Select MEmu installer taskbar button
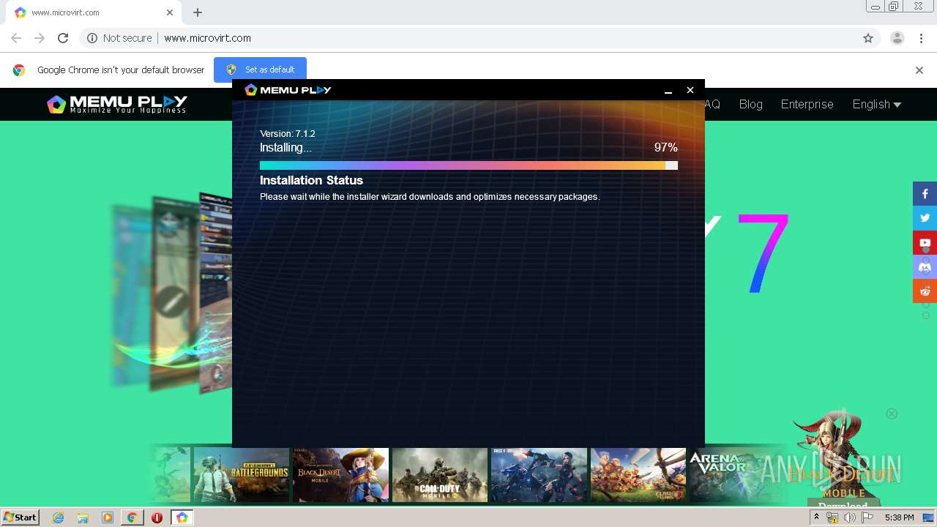Viewport: 937px width, 527px height. 182,517
